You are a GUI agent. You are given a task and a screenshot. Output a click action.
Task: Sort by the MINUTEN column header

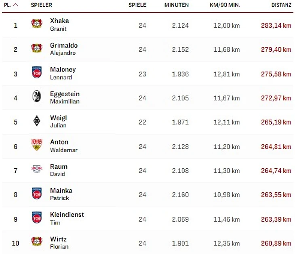[177, 5]
